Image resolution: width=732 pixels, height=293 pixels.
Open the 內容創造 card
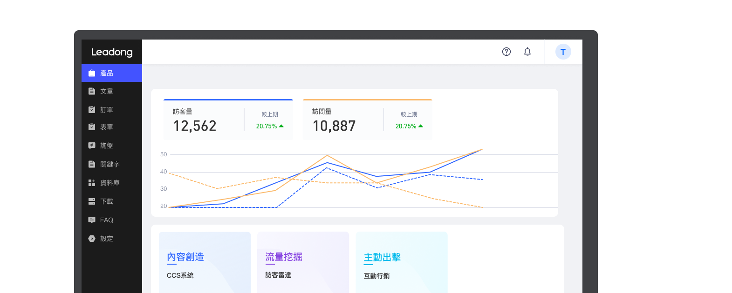click(x=205, y=262)
